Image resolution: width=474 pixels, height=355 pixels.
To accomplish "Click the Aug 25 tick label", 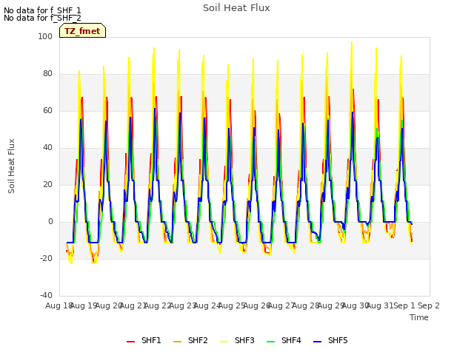I will pyautogui.click(x=232, y=305).
